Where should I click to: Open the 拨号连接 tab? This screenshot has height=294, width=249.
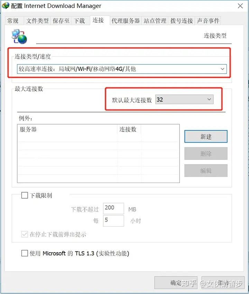tap(182, 21)
